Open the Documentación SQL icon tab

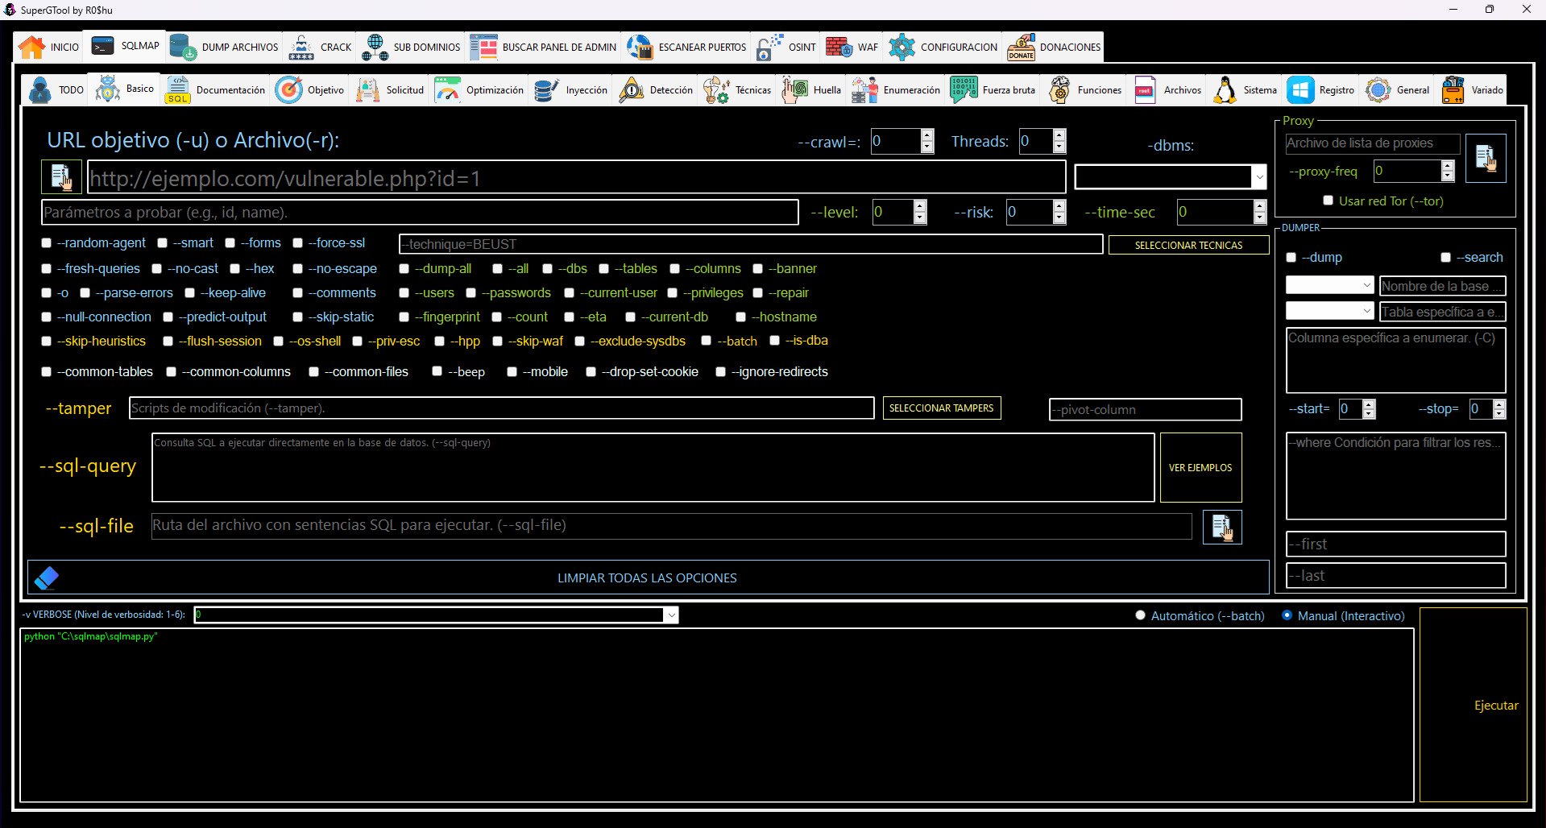[x=177, y=90]
